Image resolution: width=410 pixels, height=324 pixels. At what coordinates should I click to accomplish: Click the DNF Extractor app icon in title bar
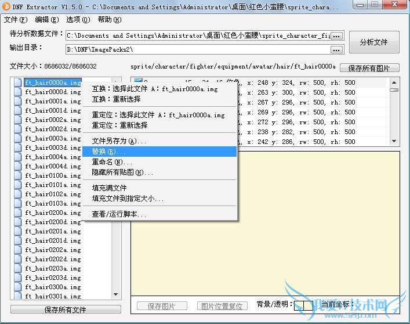pos(6,6)
